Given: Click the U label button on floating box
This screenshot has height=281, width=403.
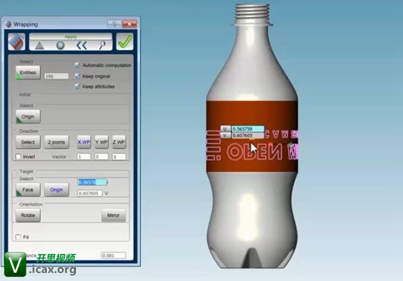Looking at the screenshot, I should (x=225, y=129).
